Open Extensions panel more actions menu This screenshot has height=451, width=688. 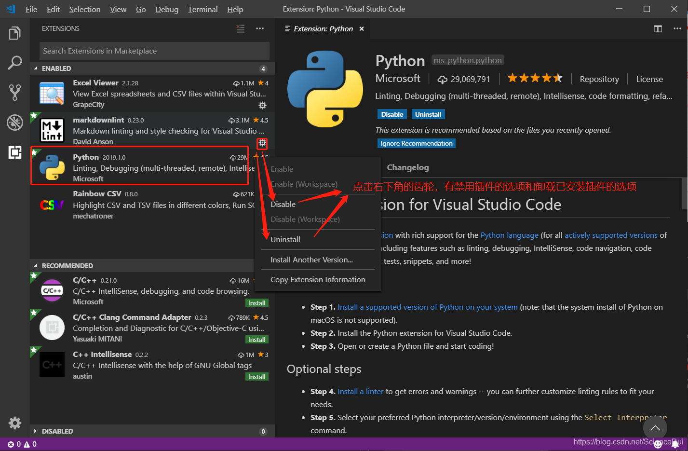(x=260, y=28)
